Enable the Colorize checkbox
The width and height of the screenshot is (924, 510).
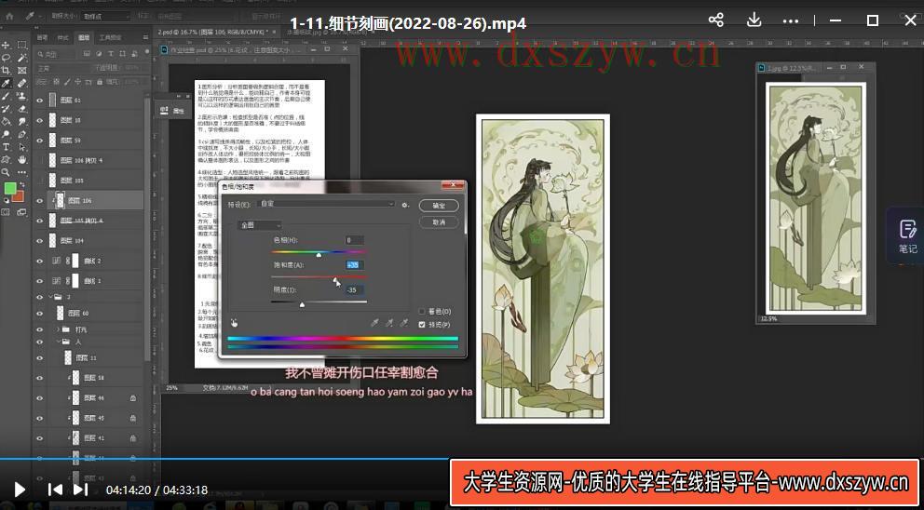421,311
